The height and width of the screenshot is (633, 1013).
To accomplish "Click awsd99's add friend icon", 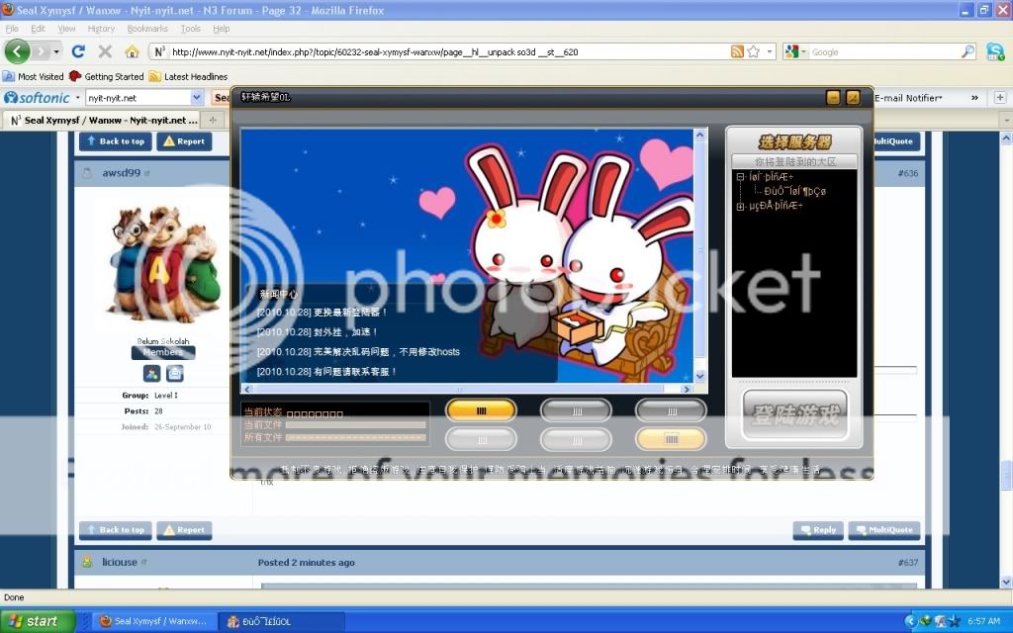I will (x=151, y=373).
